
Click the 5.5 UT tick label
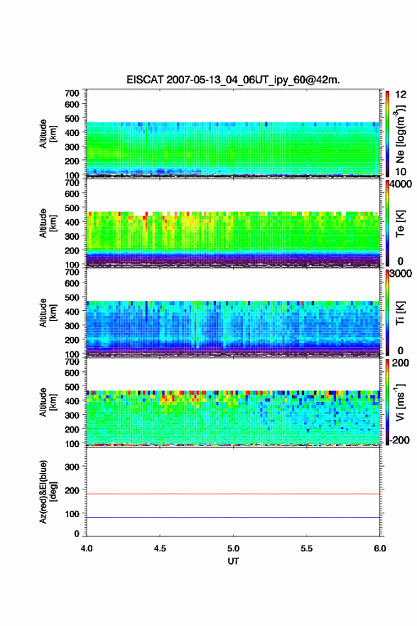307,548
